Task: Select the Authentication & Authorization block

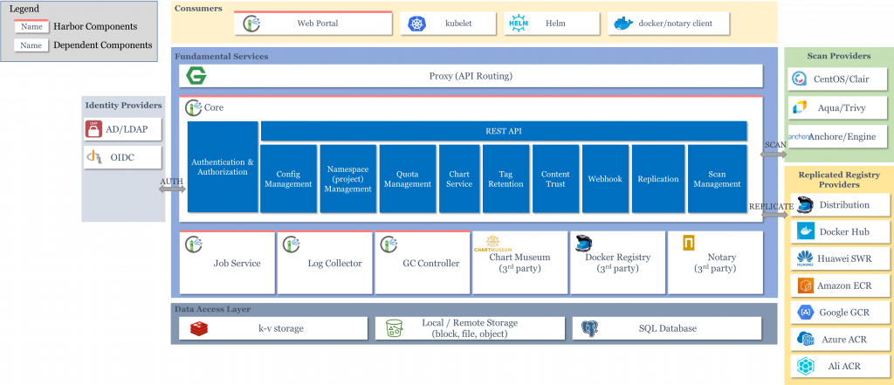Action: (223, 167)
